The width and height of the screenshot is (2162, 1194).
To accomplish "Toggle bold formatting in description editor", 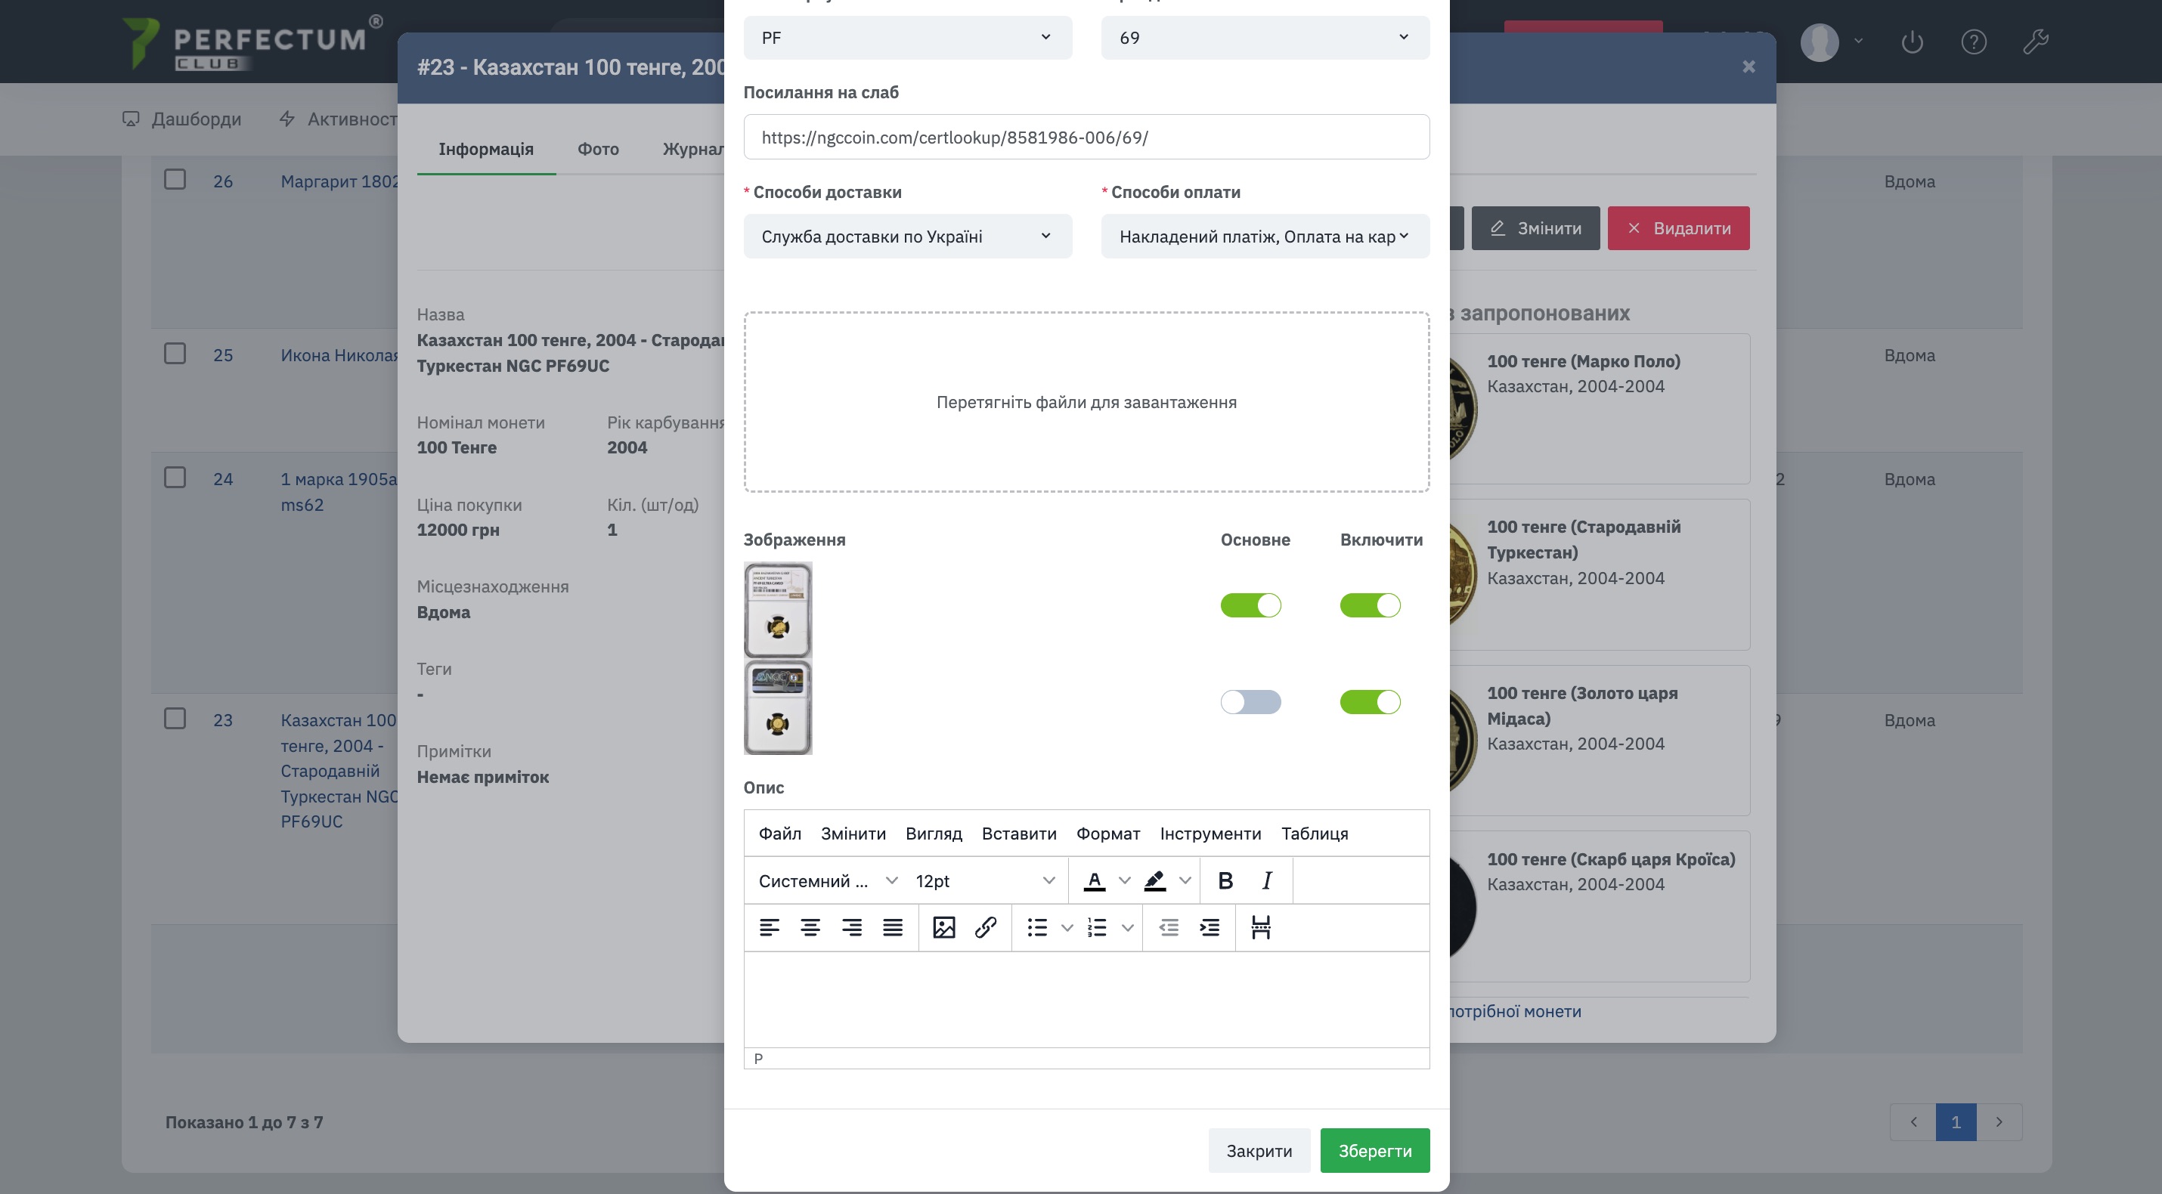I will tap(1225, 880).
